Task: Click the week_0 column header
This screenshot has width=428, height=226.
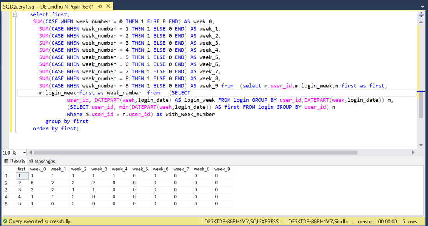Action: 39,169
